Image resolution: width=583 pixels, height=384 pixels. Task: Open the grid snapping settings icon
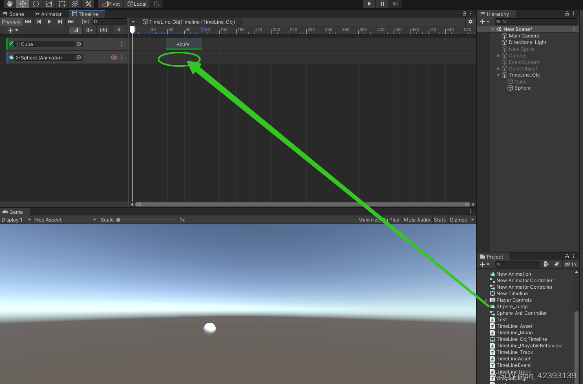[x=157, y=4]
